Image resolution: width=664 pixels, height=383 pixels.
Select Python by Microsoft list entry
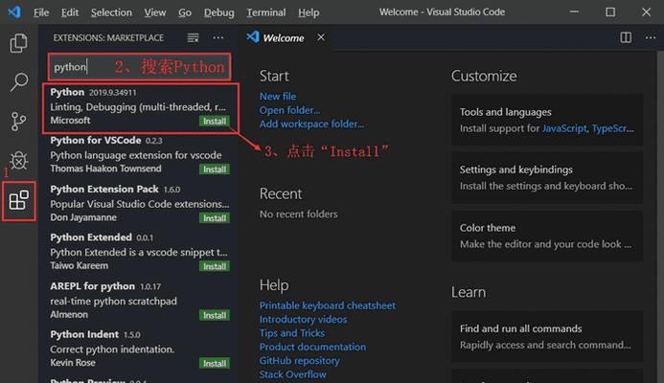coord(140,108)
